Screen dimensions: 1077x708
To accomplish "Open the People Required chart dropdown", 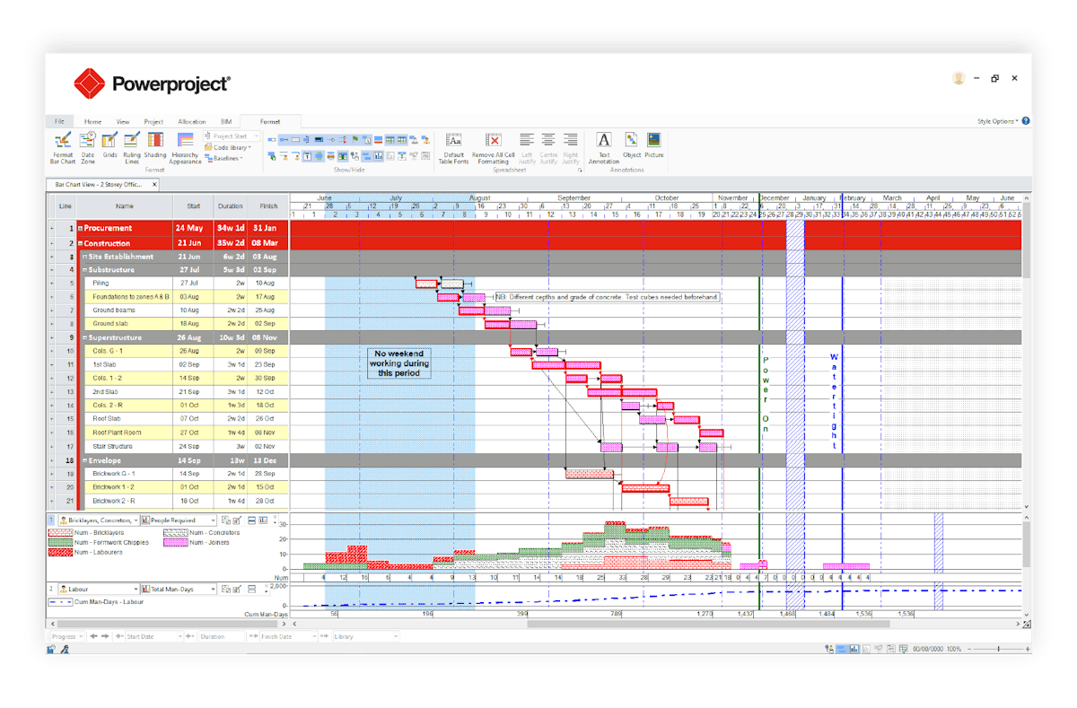I will [x=213, y=520].
